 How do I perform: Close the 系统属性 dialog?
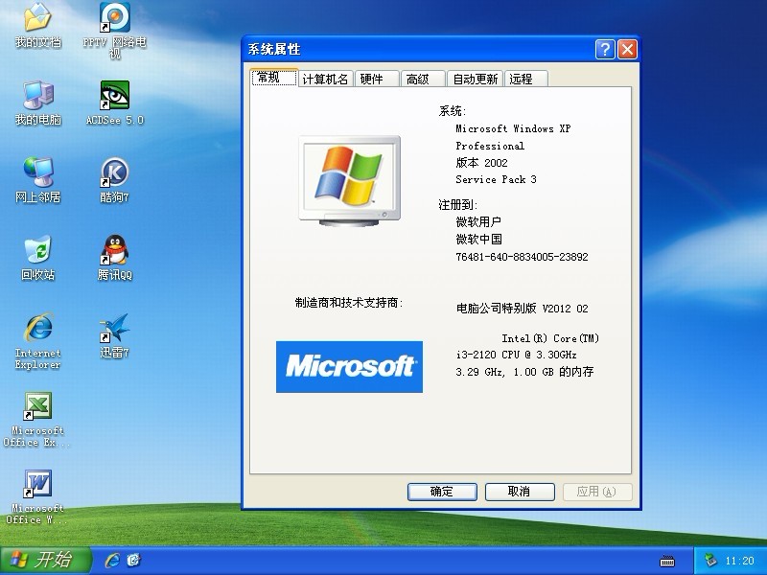tap(628, 50)
